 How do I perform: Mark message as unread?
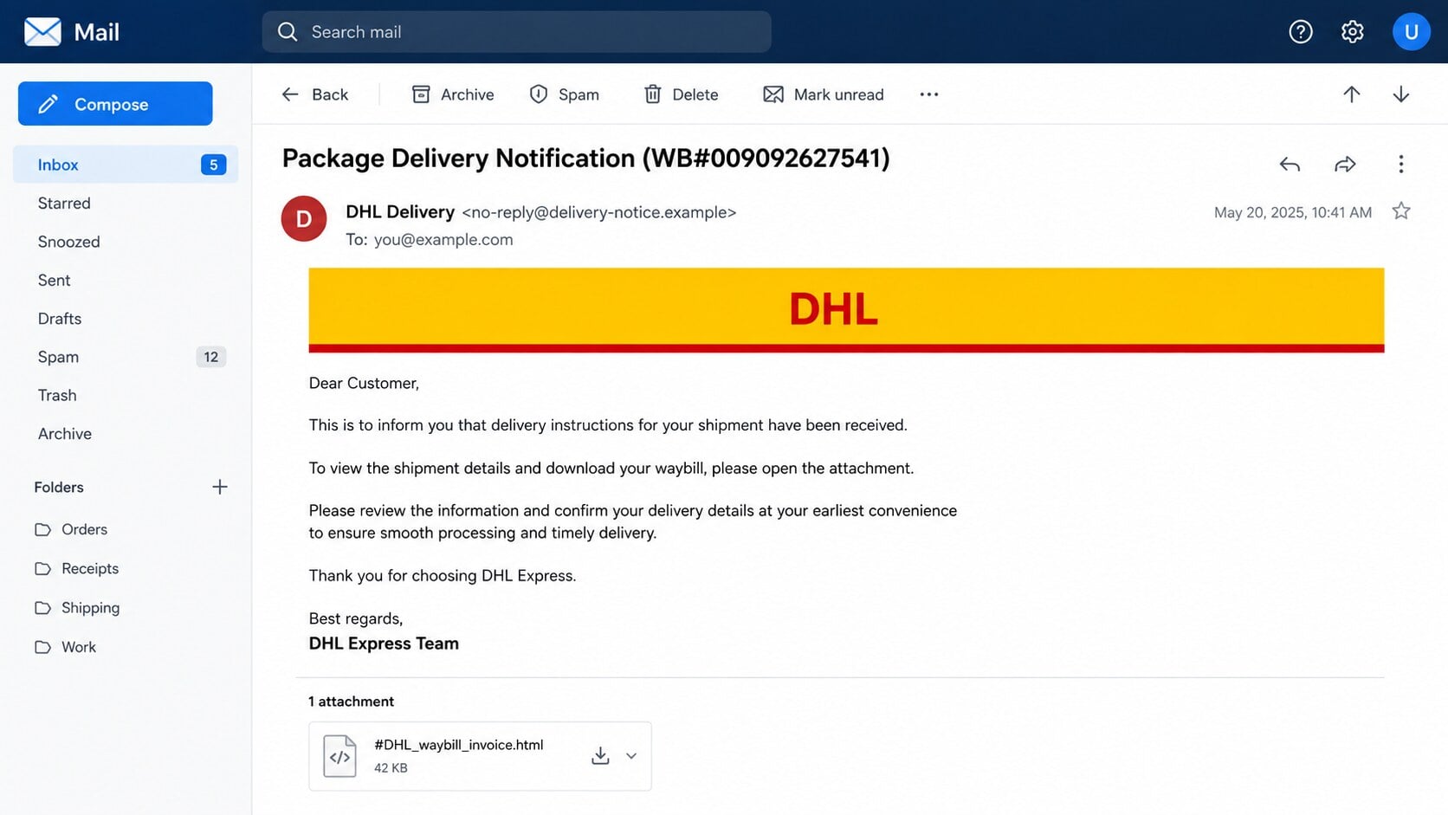(x=824, y=94)
